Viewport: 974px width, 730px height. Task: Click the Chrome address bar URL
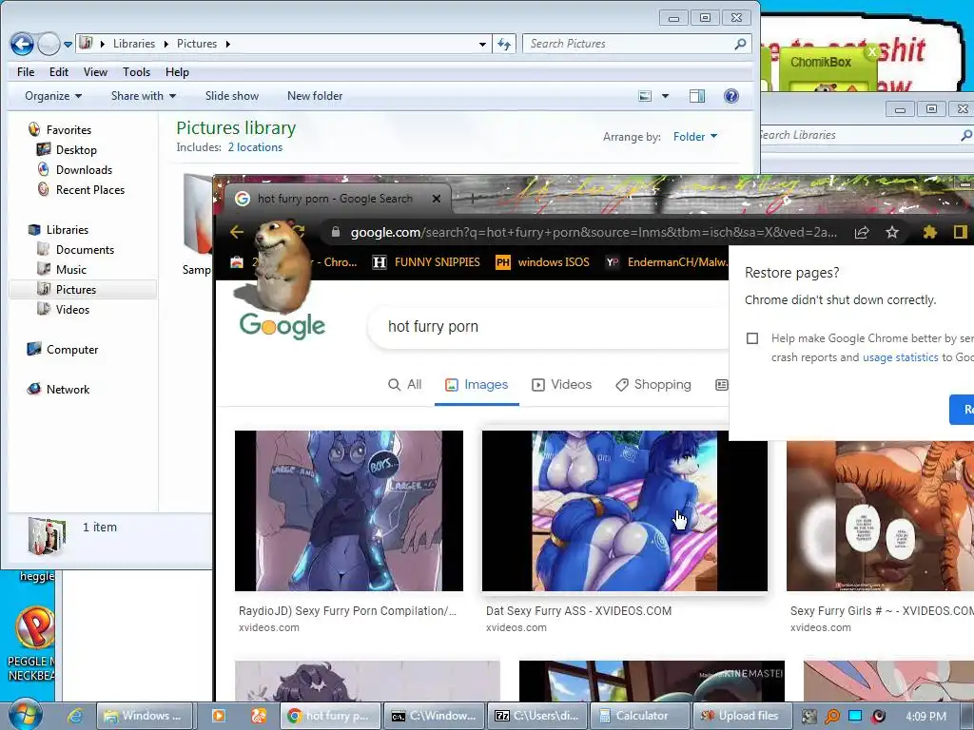(x=594, y=233)
